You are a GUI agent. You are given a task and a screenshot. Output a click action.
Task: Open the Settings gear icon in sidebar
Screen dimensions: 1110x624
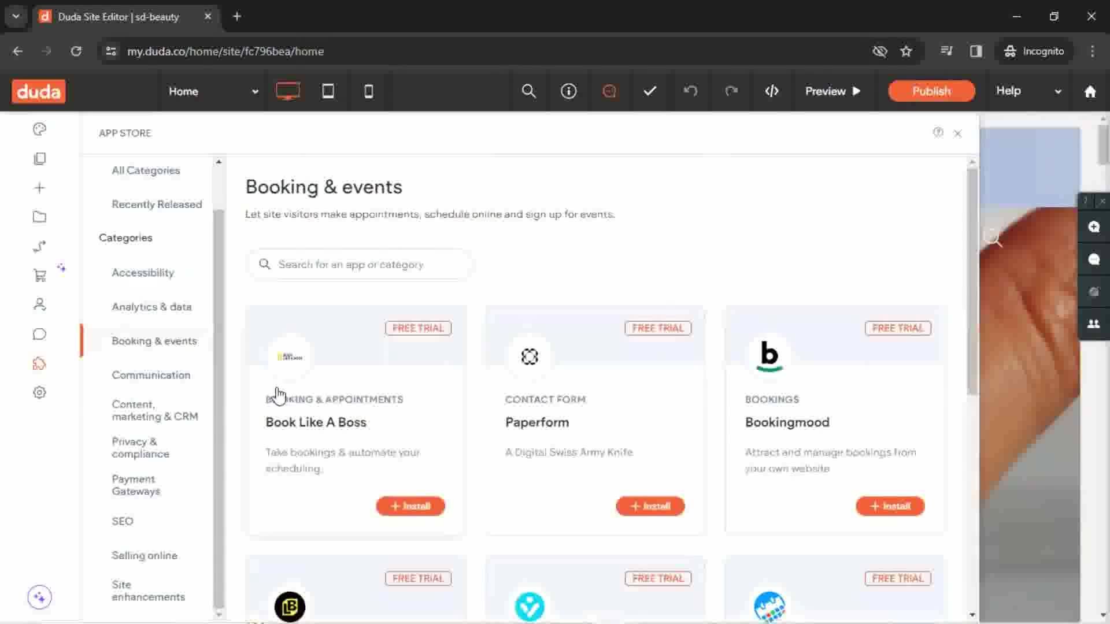click(39, 393)
